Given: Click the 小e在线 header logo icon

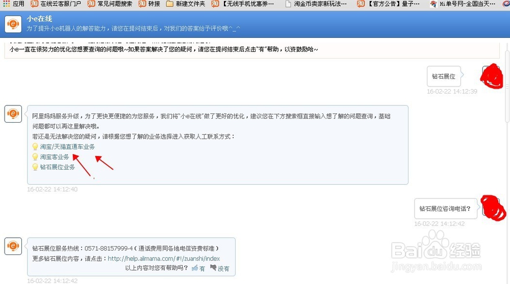Looking at the screenshot, I should 13,24.
